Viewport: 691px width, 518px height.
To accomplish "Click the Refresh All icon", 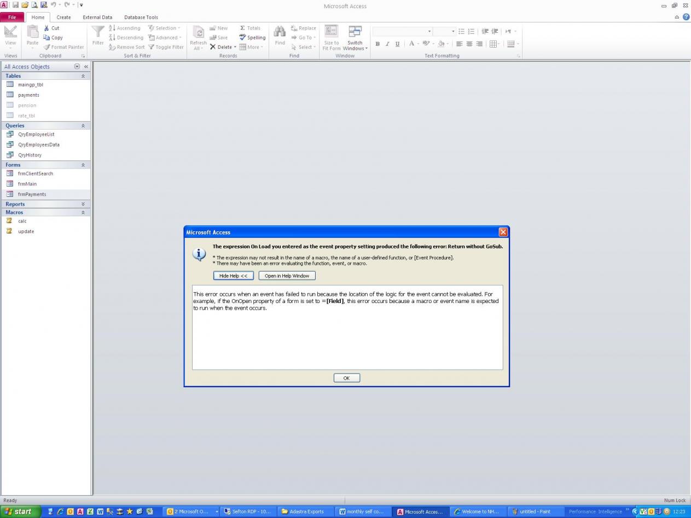I will click(198, 32).
